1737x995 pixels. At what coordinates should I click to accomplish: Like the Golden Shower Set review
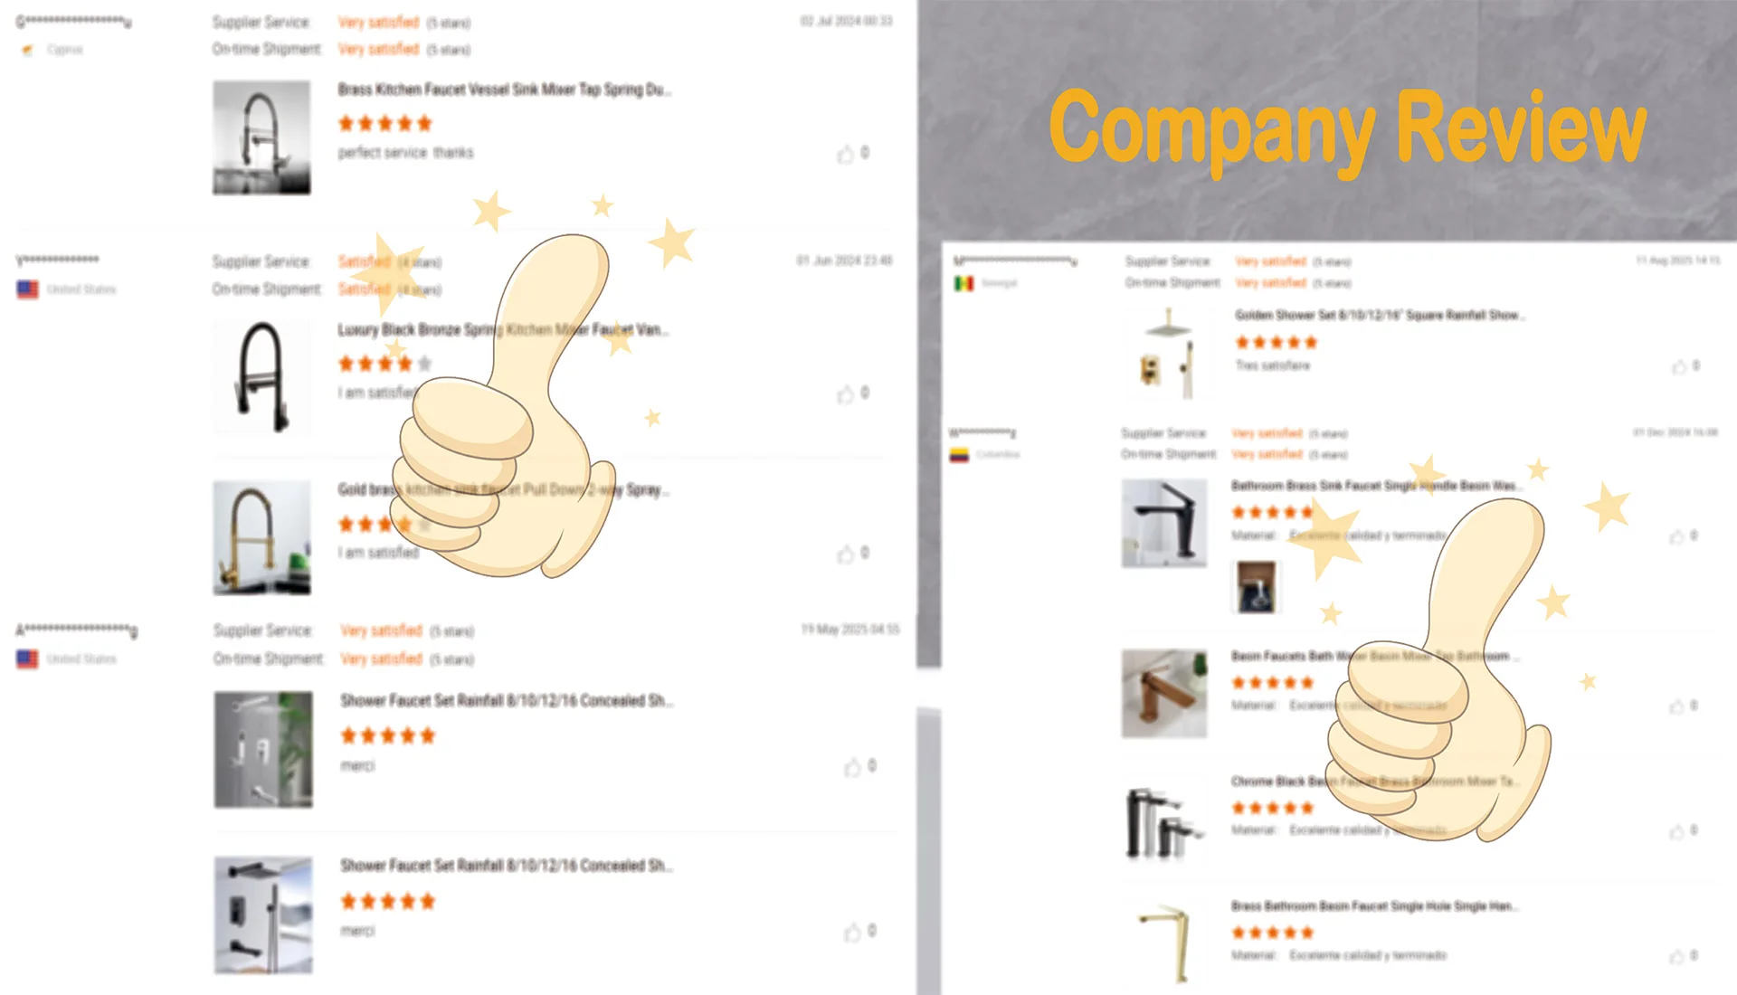(1679, 367)
